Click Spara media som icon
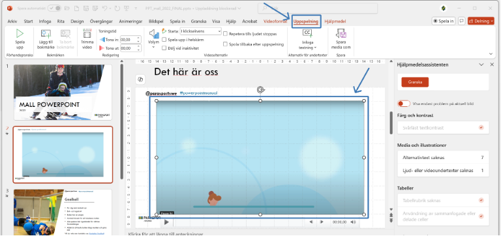The width and height of the screenshot is (501, 236). pyautogui.click(x=341, y=33)
